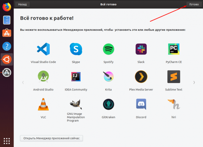The width and height of the screenshot is (203, 147).
Task: Click the Discord label text
Action: coord(141,117)
